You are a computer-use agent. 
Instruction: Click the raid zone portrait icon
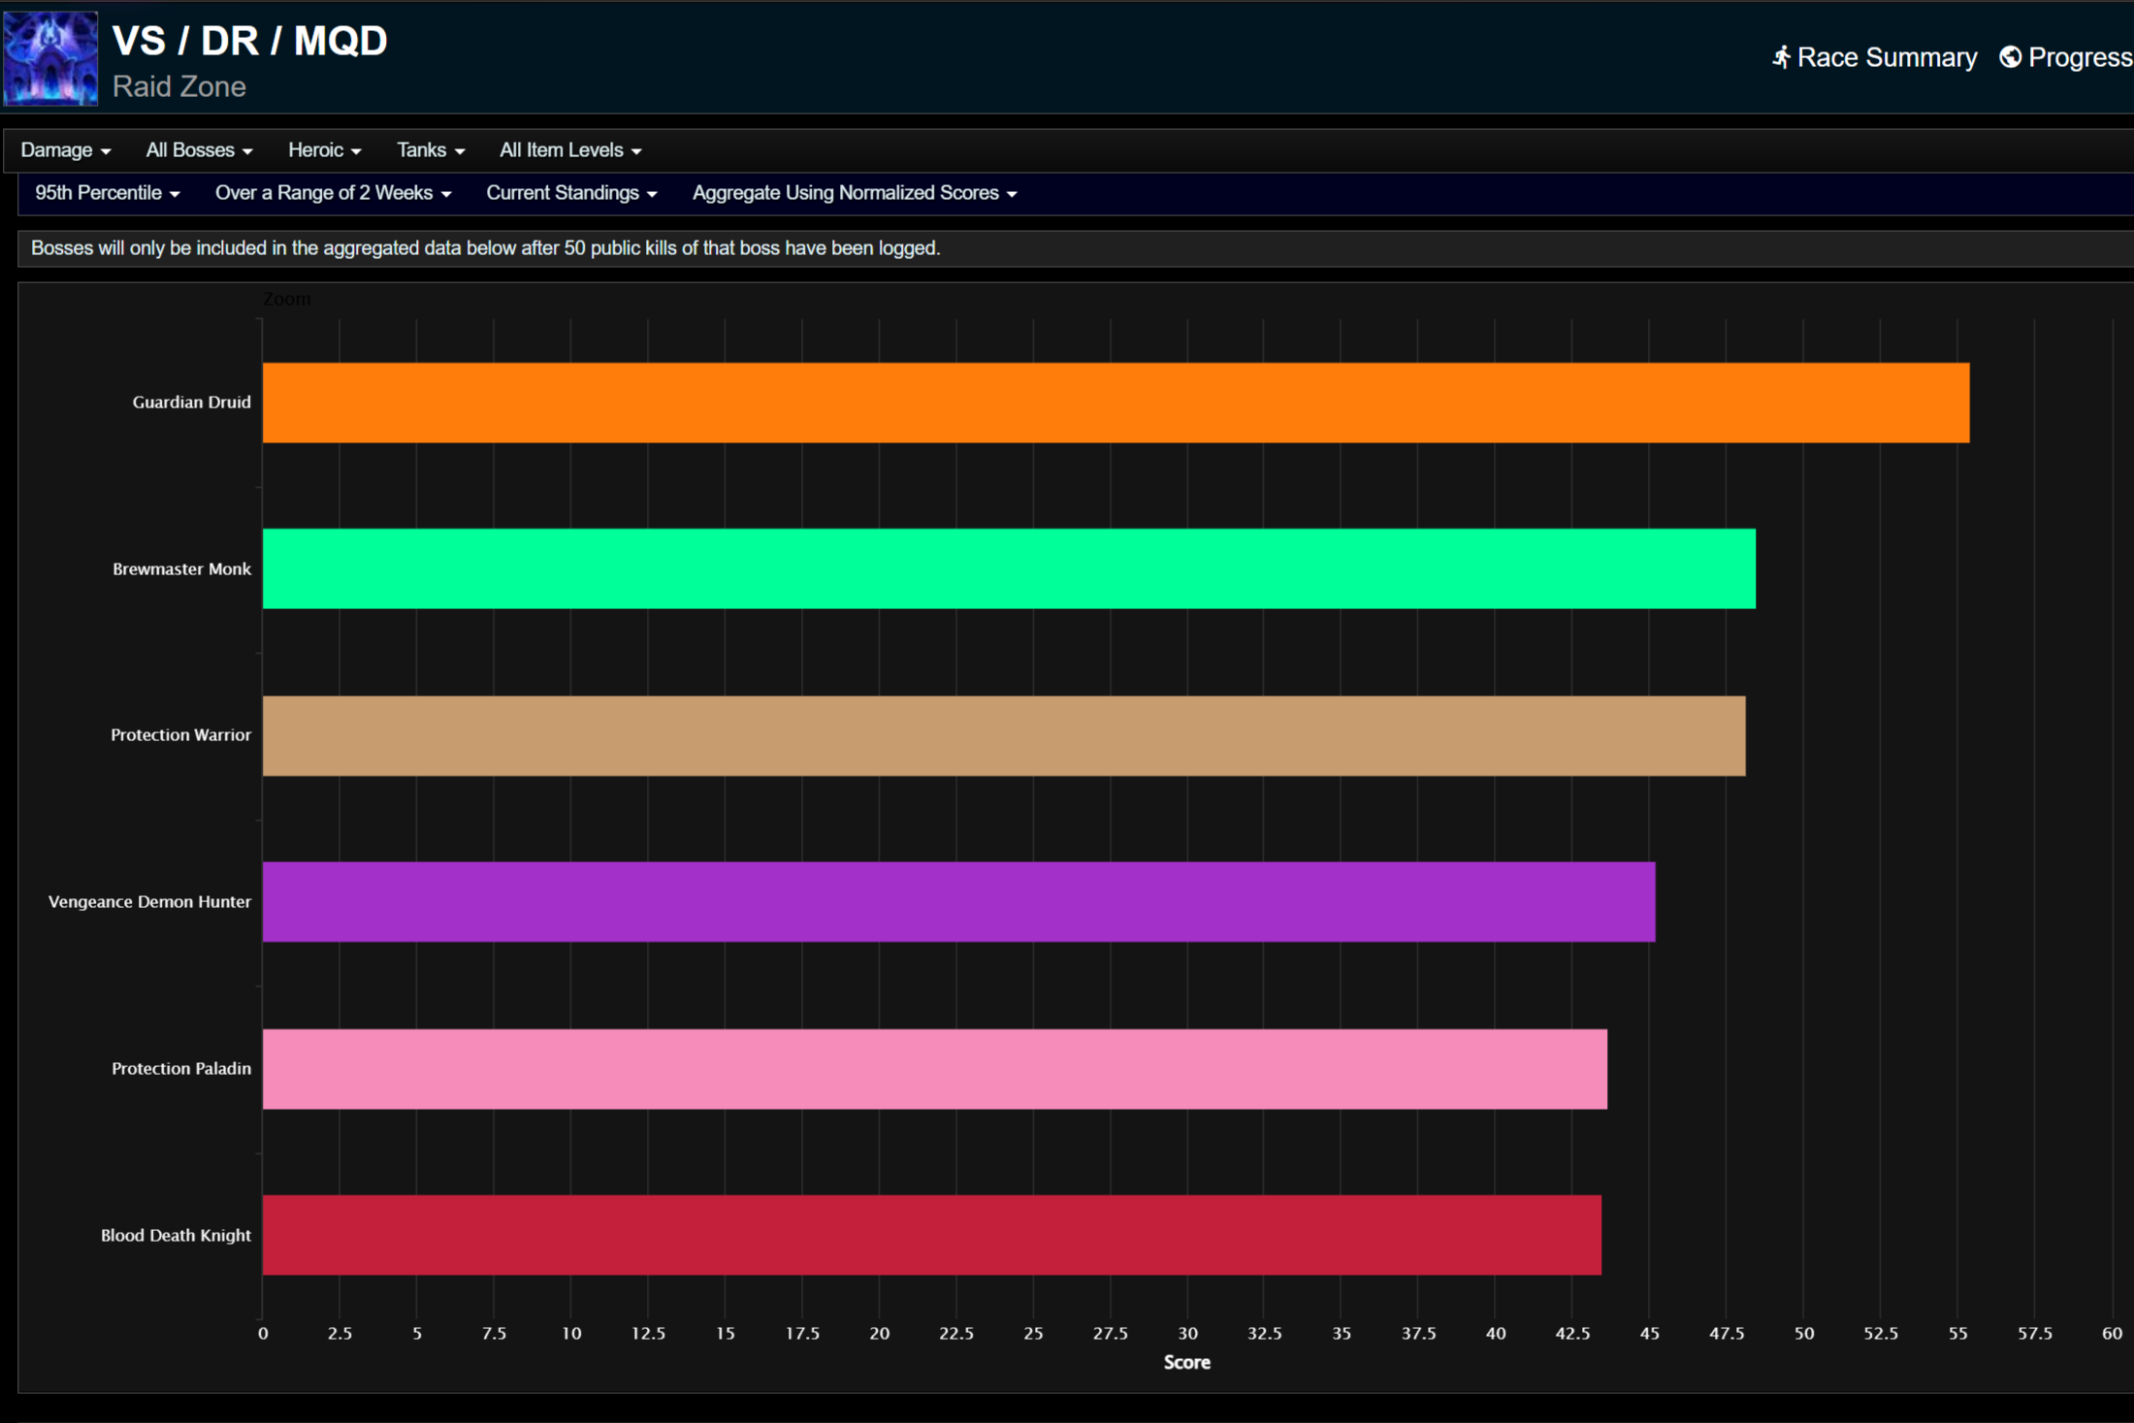(50, 58)
